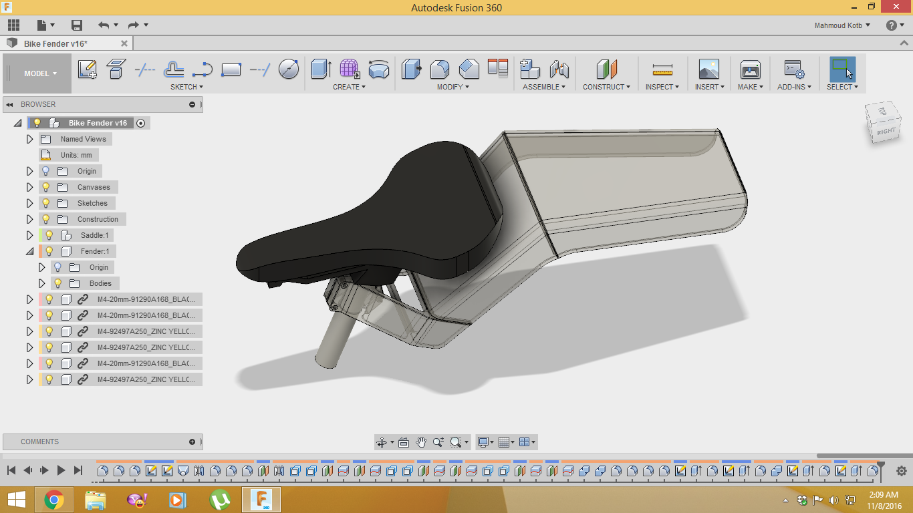
Task: Click the Pan hand navigation icon
Action: click(421, 442)
